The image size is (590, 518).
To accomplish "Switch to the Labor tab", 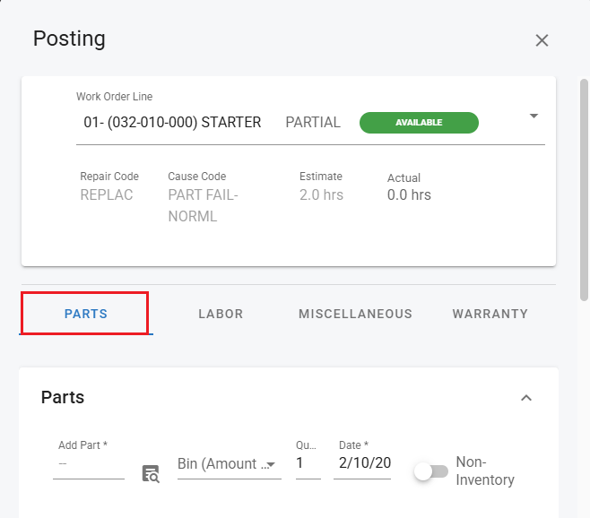I will (x=221, y=314).
